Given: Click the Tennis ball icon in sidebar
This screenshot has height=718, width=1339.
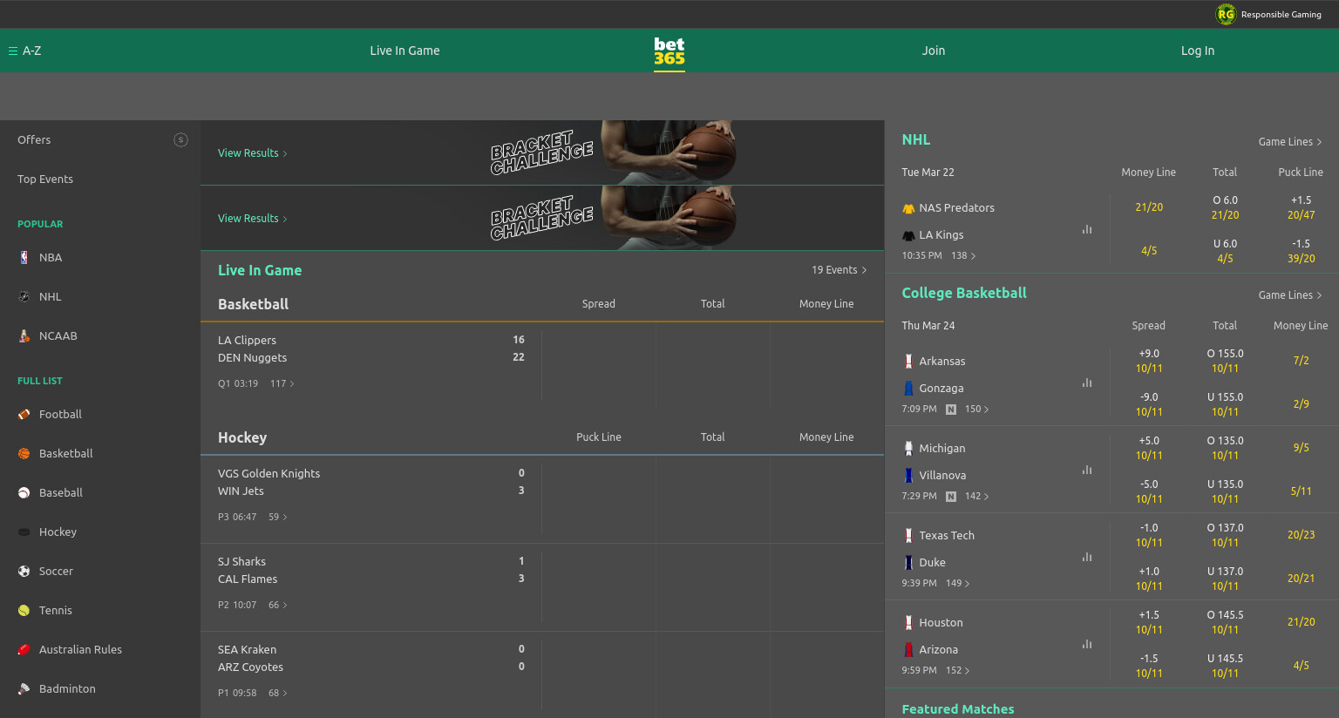Looking at the screenshot, I should [x=24, y=610].
